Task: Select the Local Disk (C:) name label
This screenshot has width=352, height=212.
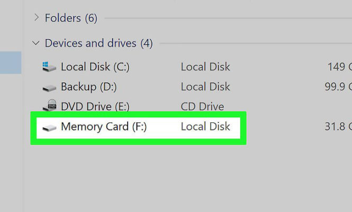Action: (95, 67)
